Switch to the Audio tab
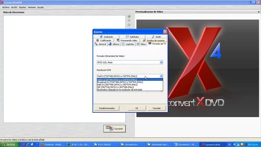This screenshot has height=147, width=261. 156,37
